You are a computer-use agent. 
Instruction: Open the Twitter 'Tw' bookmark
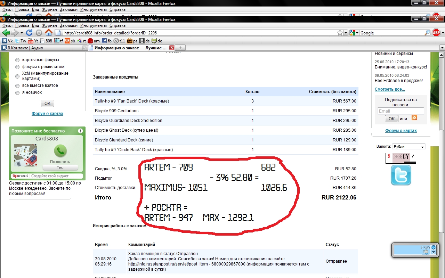(21, 41)
